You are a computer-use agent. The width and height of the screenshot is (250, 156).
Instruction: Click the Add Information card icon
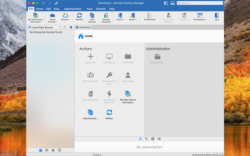tap(91, 75)
